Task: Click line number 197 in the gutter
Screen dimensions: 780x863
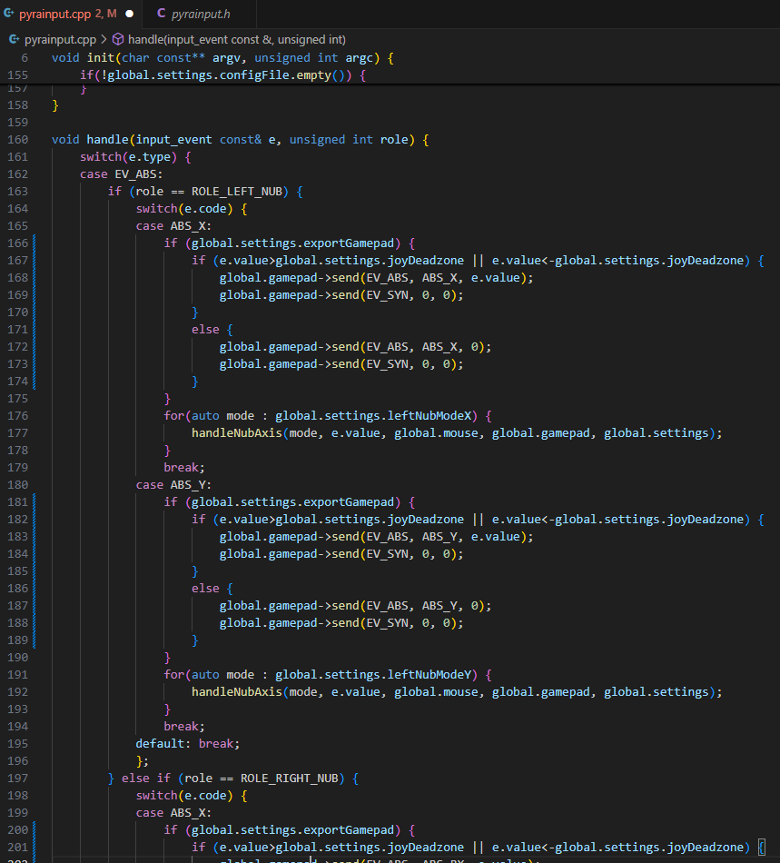Action: [17, 779]
